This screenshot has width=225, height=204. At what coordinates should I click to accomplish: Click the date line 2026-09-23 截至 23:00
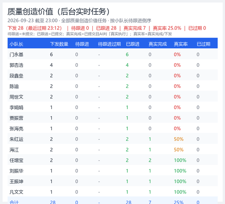32,21
